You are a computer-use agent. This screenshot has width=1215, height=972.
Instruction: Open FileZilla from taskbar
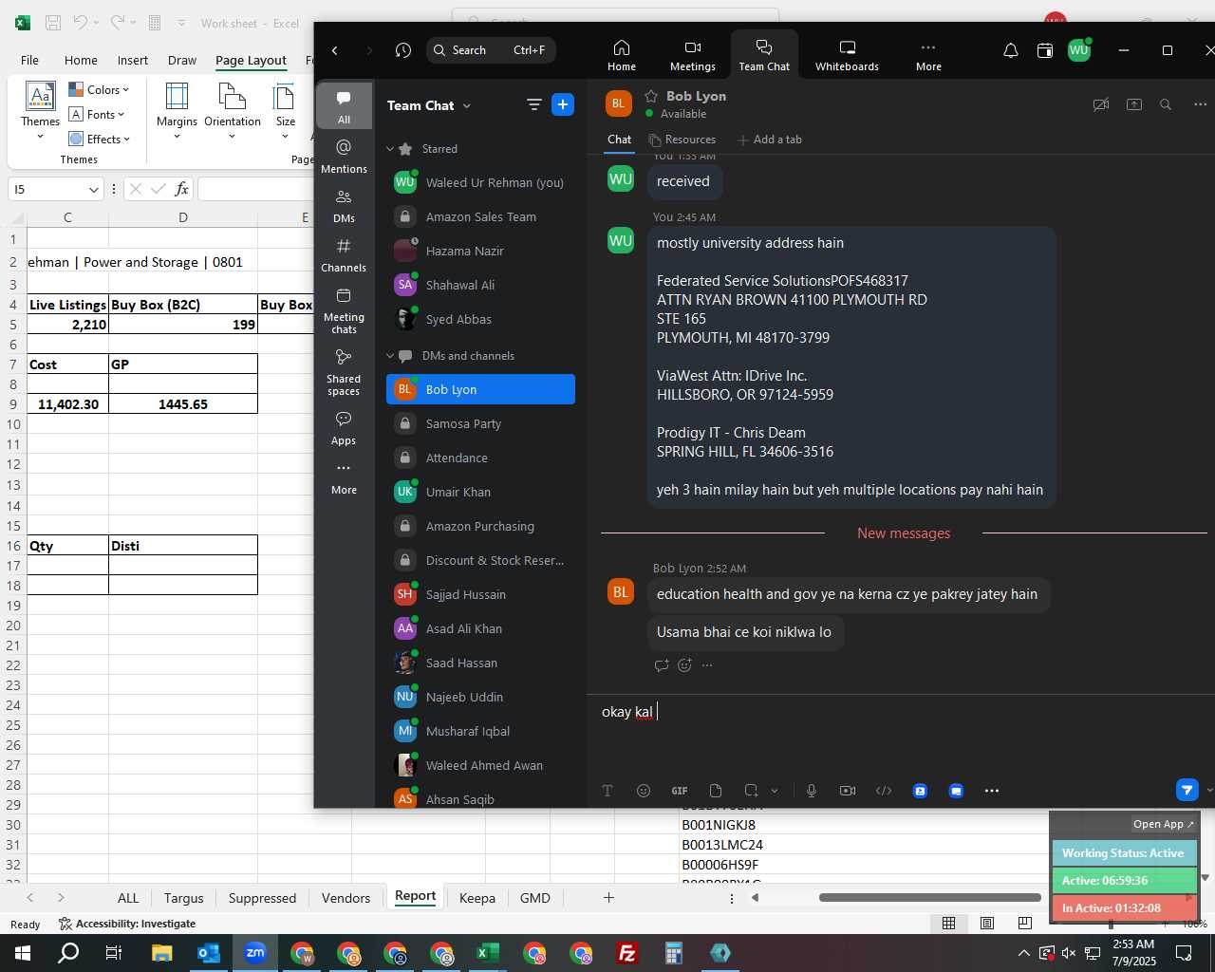pyautogui.click(x=627, y=953)
